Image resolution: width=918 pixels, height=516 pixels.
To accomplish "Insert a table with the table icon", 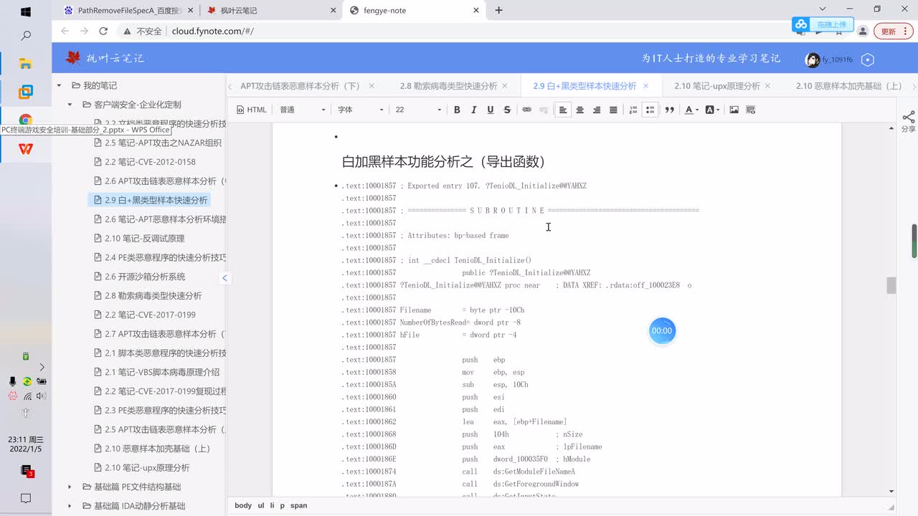I will [751, 110].
